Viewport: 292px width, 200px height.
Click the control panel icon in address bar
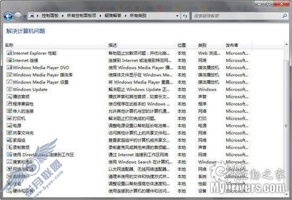32,15
